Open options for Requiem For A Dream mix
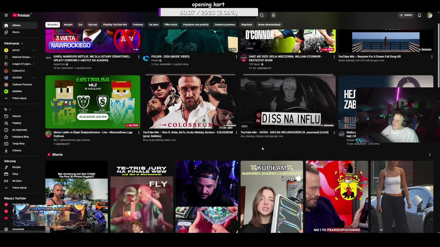 [x=432, y=57]
